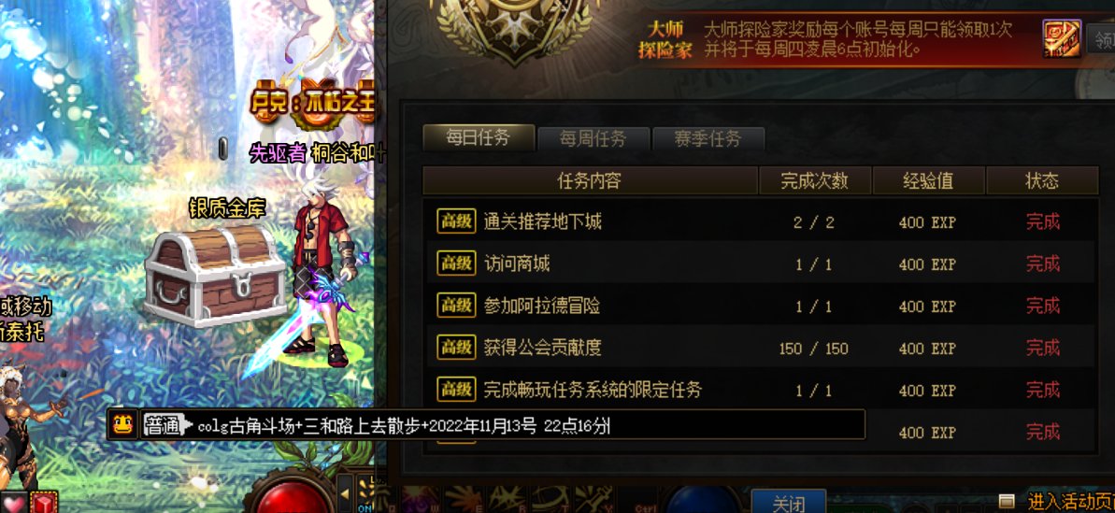Click the red cube icon at bottom left
1115x513 pixels.
45,503
